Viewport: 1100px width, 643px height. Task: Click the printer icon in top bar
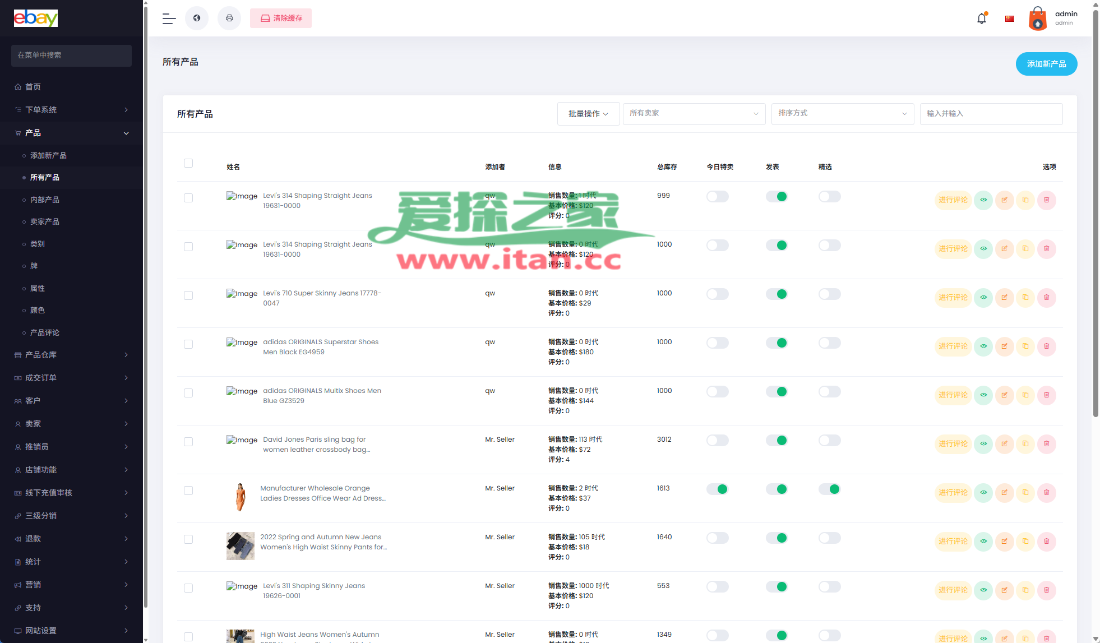(229, 18)
